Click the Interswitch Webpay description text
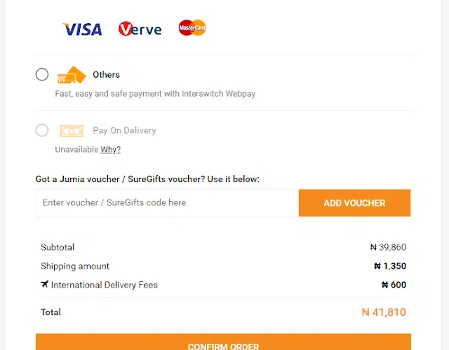 click(x=155, y=93)
